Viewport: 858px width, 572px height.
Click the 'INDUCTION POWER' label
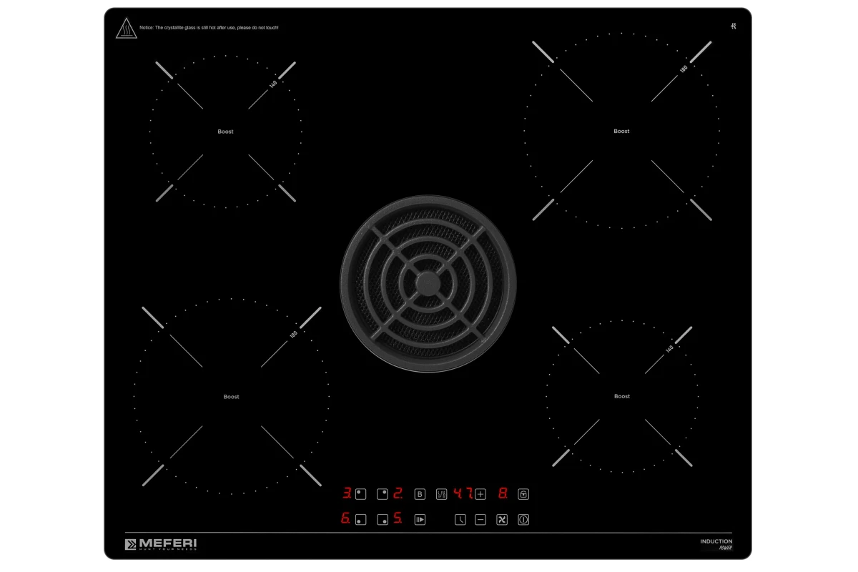coord(716,545)
